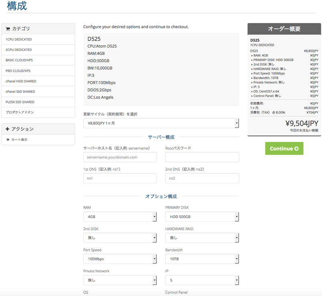Screen dimensions: 322x296
Task: Open 2CPU DEDICATED category
Action: coord(19,50)
